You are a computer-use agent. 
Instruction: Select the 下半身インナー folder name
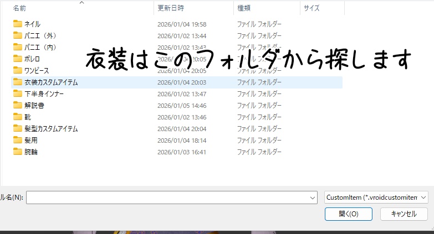tap(44, 93)
